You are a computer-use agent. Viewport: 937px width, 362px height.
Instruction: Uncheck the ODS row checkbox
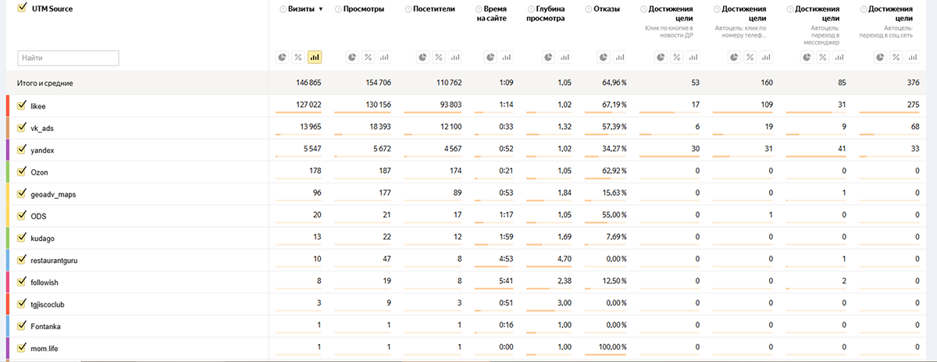click(22, 216)
